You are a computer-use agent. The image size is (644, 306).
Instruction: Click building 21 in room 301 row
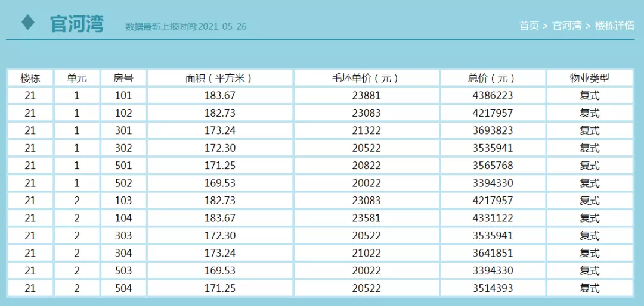[x=30, y=130]
